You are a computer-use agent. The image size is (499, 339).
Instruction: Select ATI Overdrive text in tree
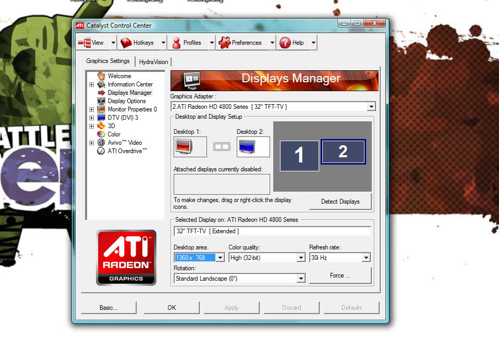(x=127, y=151)
